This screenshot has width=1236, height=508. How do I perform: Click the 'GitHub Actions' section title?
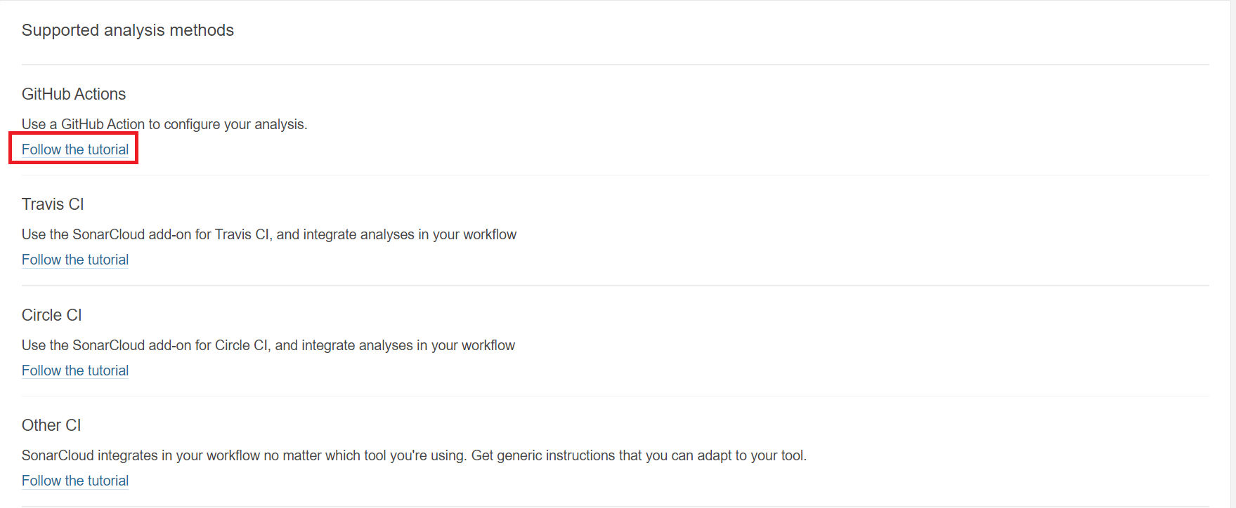click(74, 94)
